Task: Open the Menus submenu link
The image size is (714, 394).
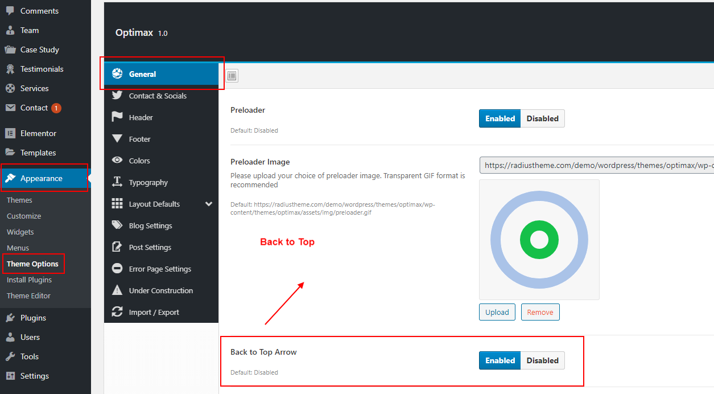Action: pyautogui.click(x=18, y=248)
